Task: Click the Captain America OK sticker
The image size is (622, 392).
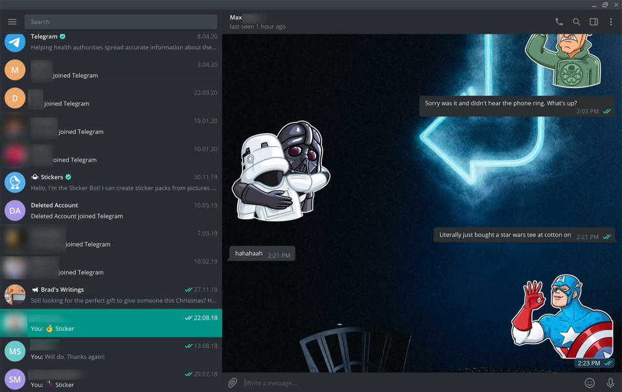Action: point(562,317)
